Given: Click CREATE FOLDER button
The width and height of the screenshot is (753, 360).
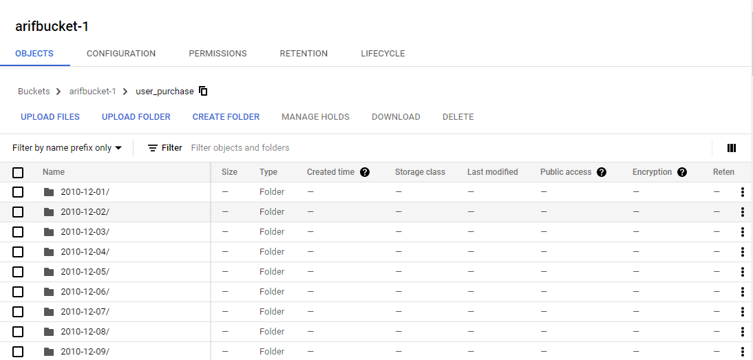Looking at the screenshot, I should [x=226, y=116].
